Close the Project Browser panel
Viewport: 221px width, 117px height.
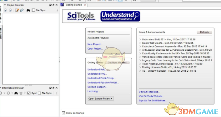pos(56,5)
